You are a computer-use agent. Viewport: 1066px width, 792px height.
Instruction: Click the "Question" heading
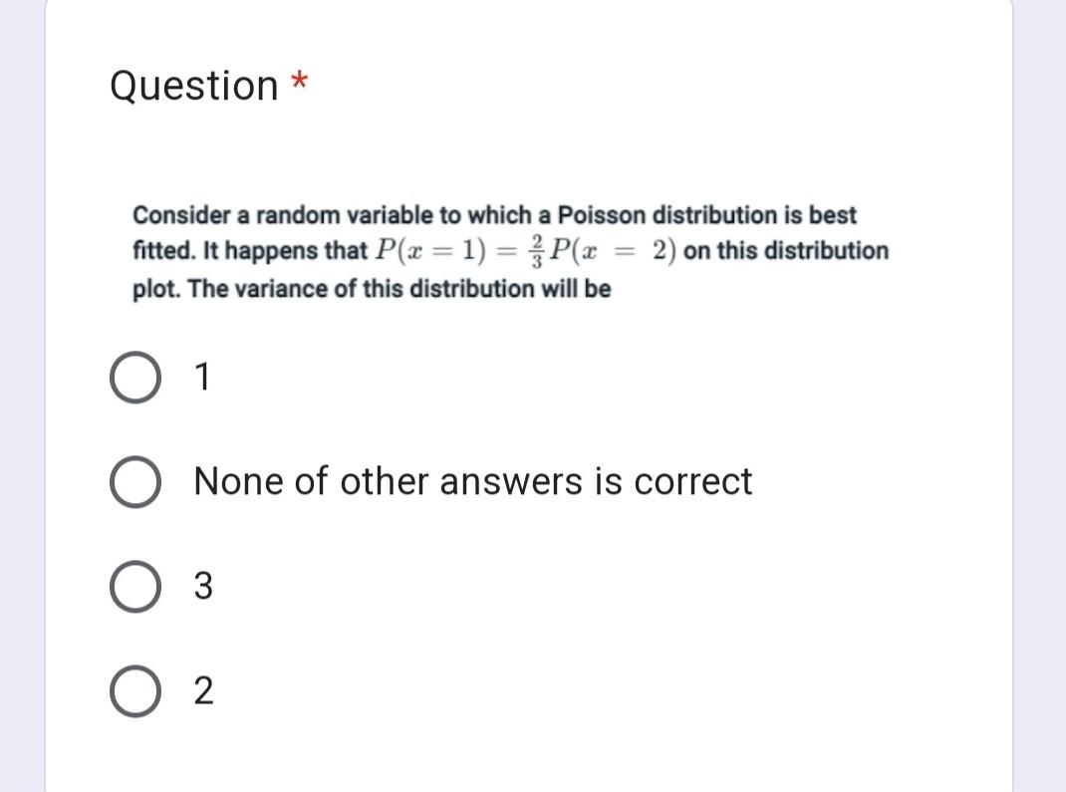pos(193,86)
